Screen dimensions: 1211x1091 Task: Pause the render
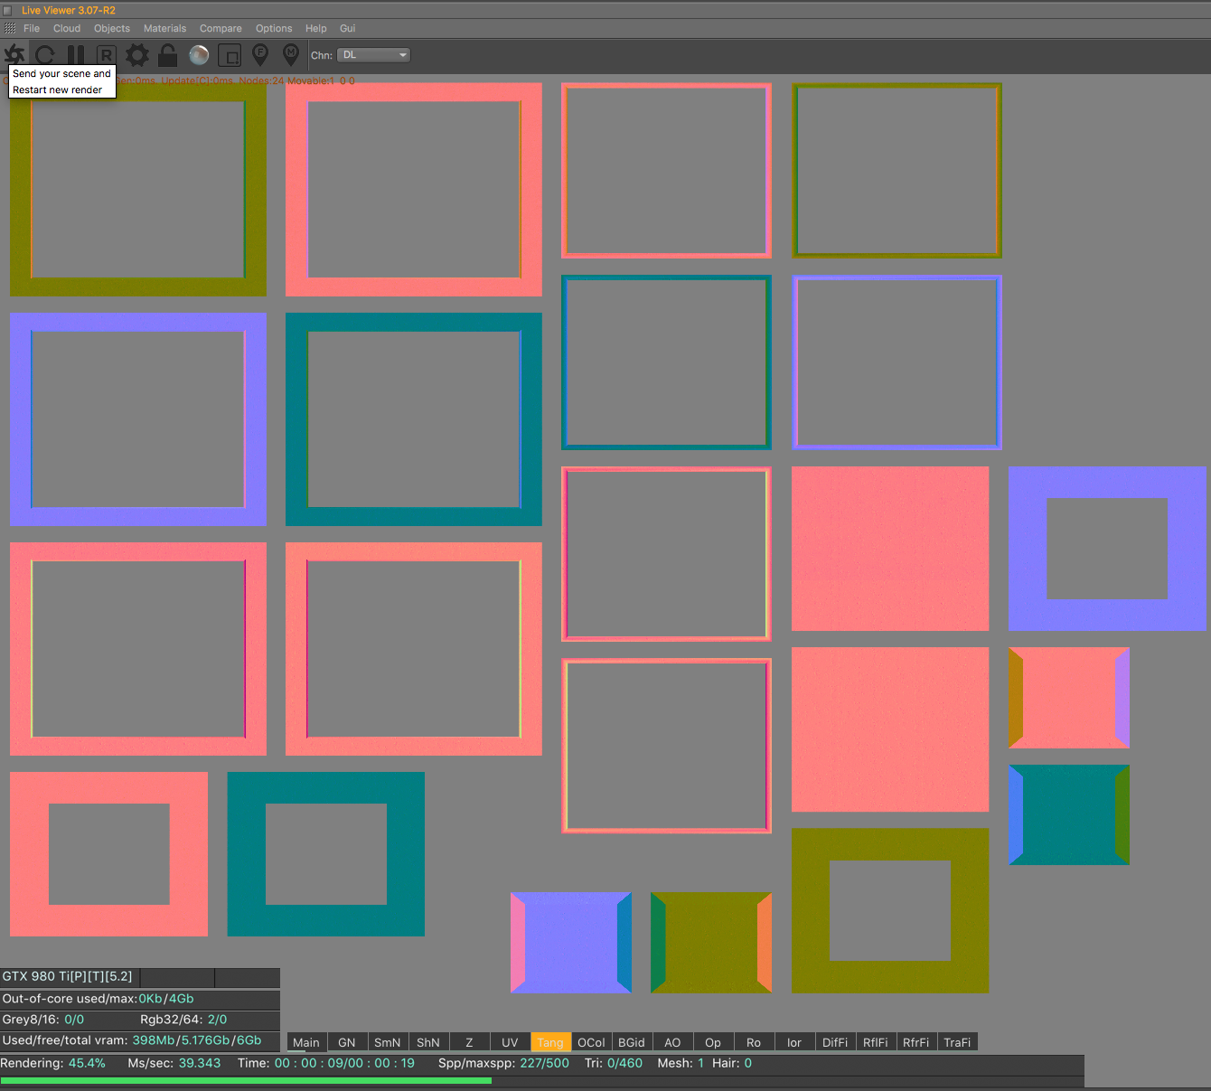click(76, 55)
